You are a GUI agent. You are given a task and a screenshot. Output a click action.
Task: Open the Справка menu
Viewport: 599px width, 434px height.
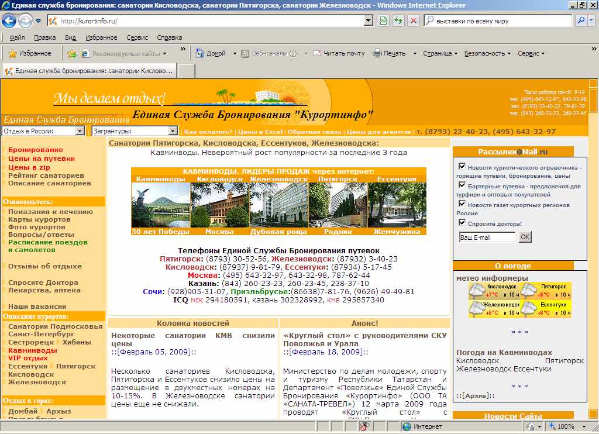pyautogui.click(x=169, y=37)
